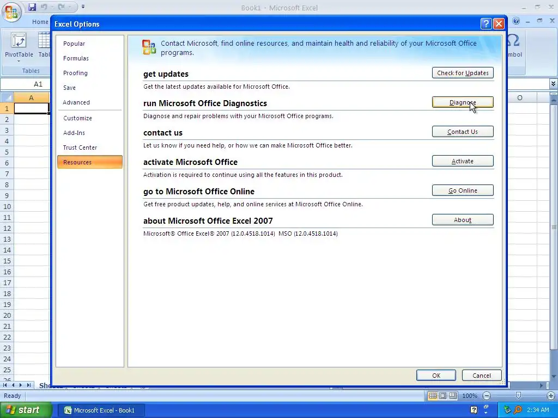
Task: Click the Excel version number text
Action: 240,233
